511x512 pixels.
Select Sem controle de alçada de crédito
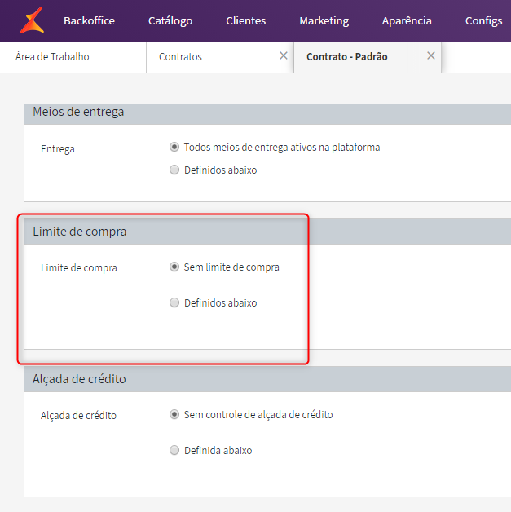(x=174, y=414)
